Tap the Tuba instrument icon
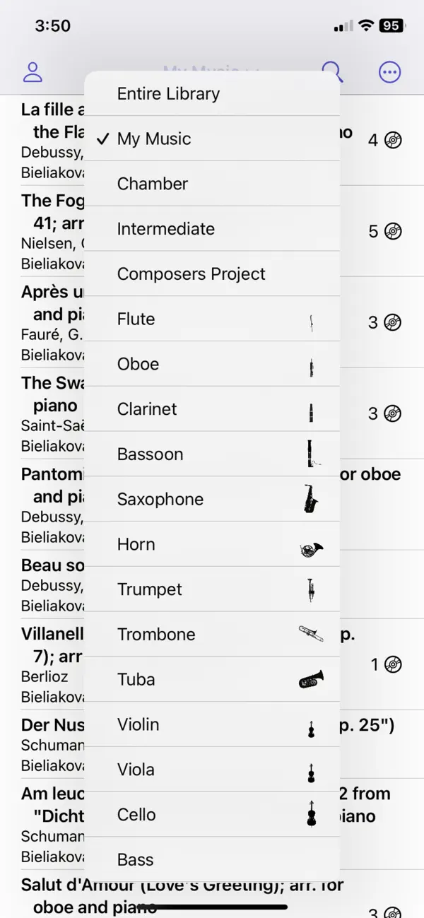Viewport: 424px width, 918px height. (x=311, y=680)
